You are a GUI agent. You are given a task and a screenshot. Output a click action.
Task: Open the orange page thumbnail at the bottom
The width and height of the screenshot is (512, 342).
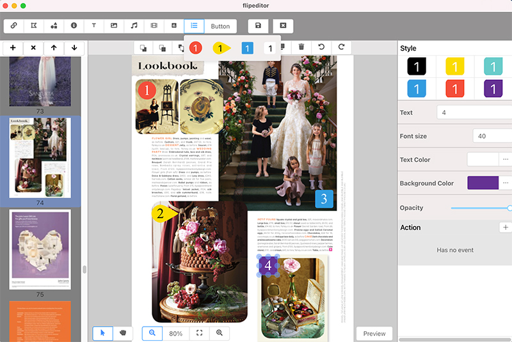tap(40, 322)
